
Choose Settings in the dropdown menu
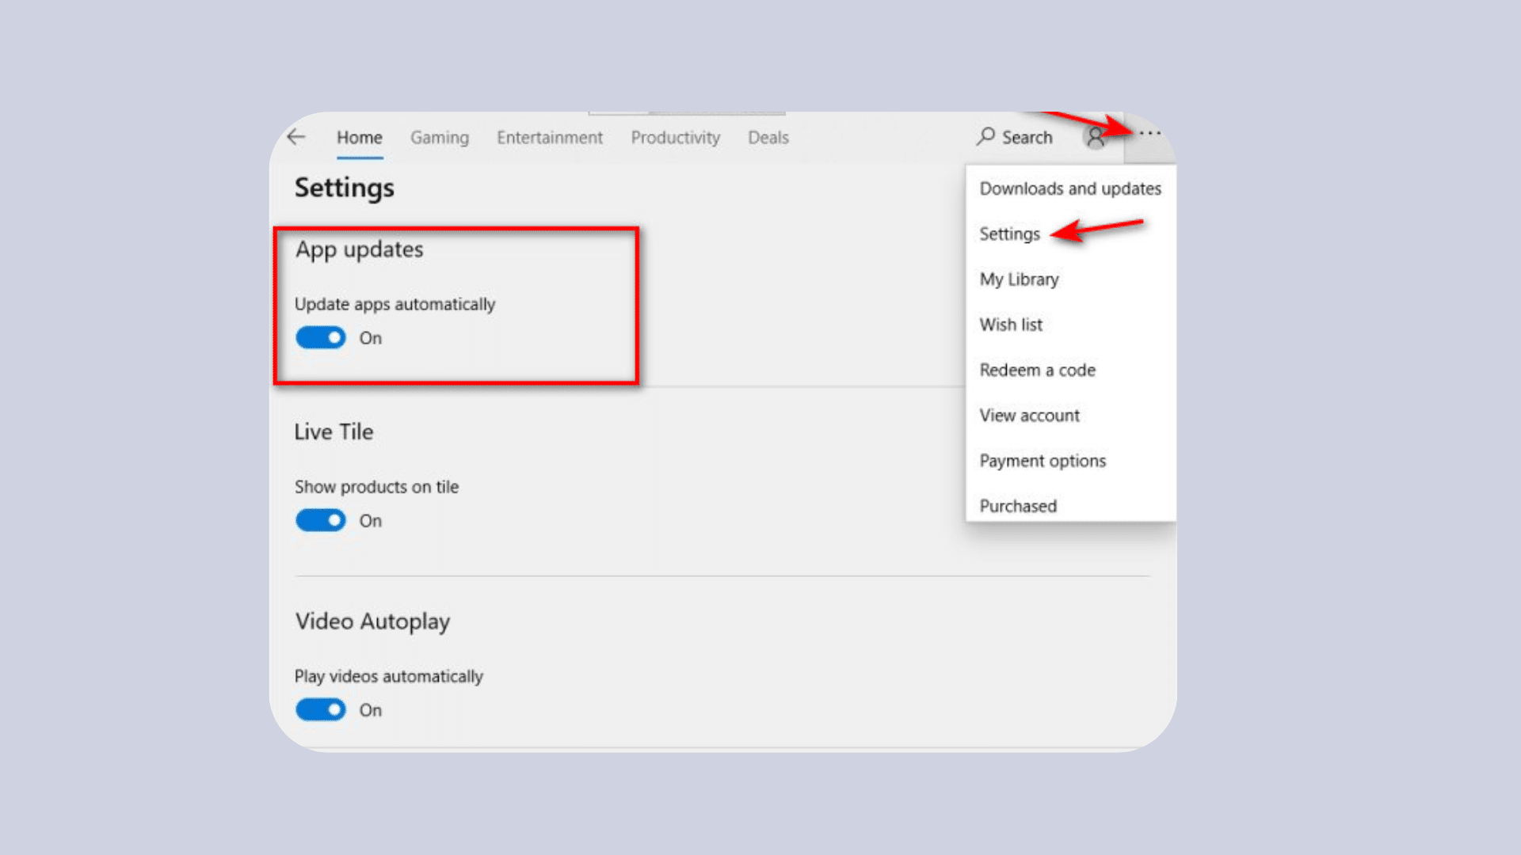tap(1009, 234)
